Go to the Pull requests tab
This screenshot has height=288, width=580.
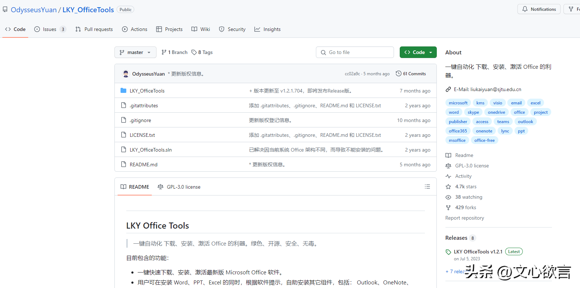click(x=94, y=29)
